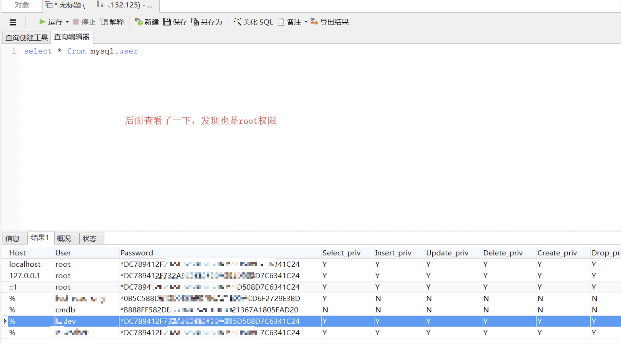The width and height of the screenshot is (621, 344).
Task: Click the Beautify SQL (美化 SQL) wand icon
Action: tap(237, 22)
